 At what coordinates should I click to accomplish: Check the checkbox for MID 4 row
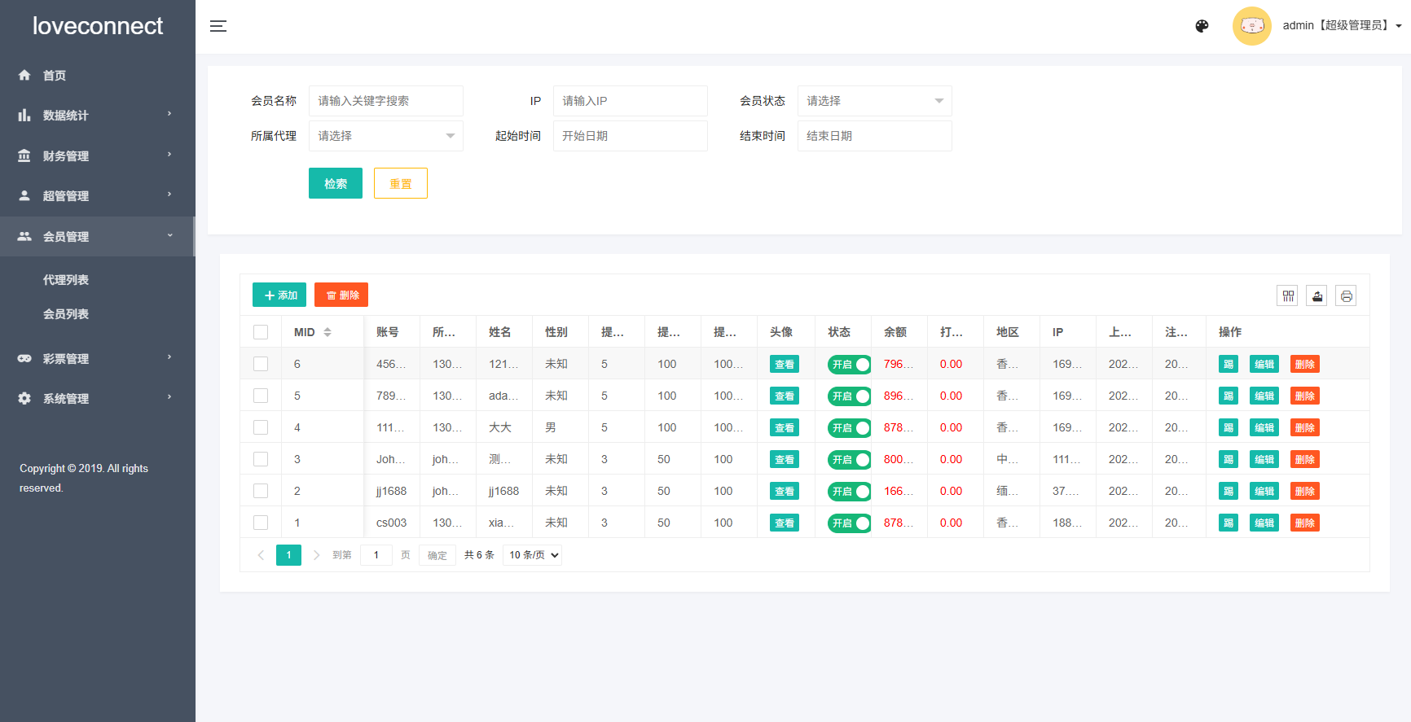tap(261, 427)
